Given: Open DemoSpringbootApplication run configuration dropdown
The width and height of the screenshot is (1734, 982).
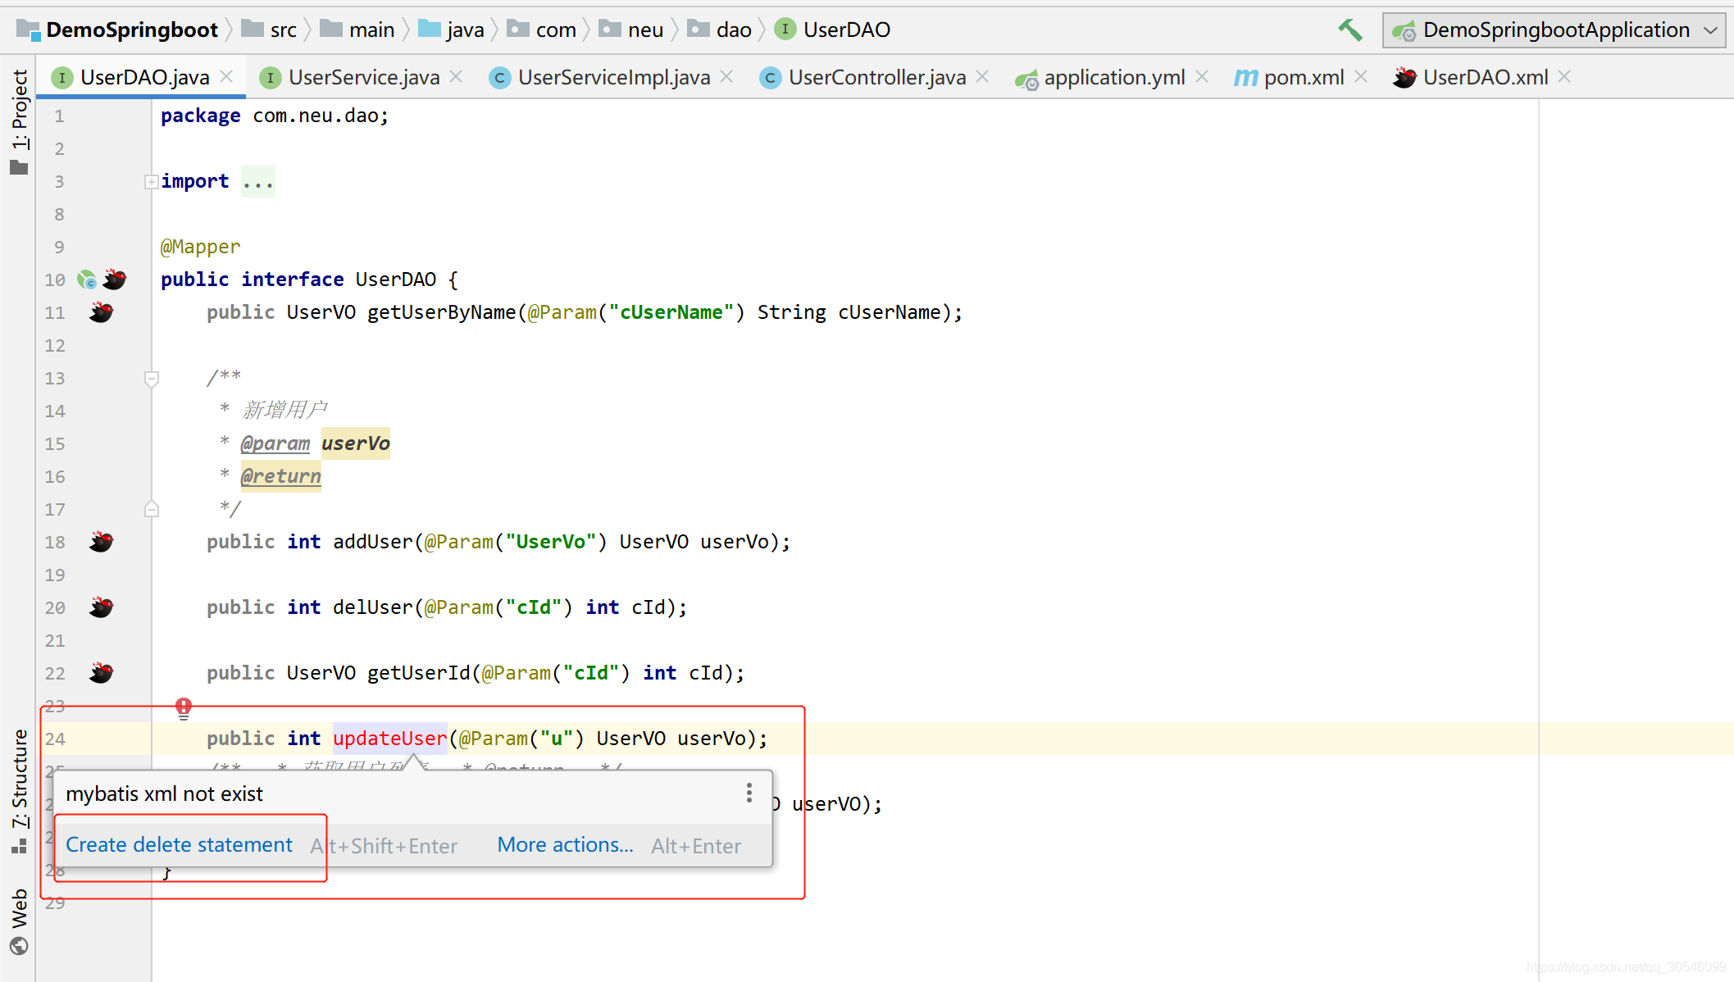Looking at the screenshot, I should click(x=1554, y=30).
